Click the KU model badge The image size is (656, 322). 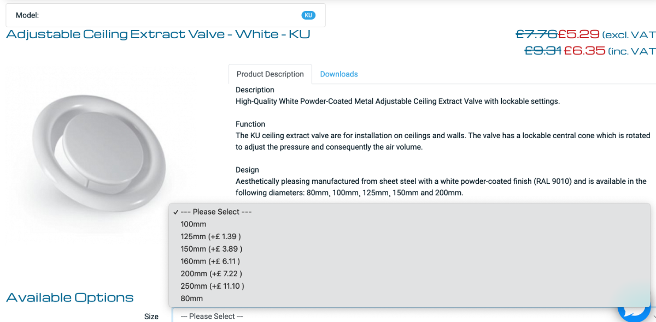coord(308,15)
